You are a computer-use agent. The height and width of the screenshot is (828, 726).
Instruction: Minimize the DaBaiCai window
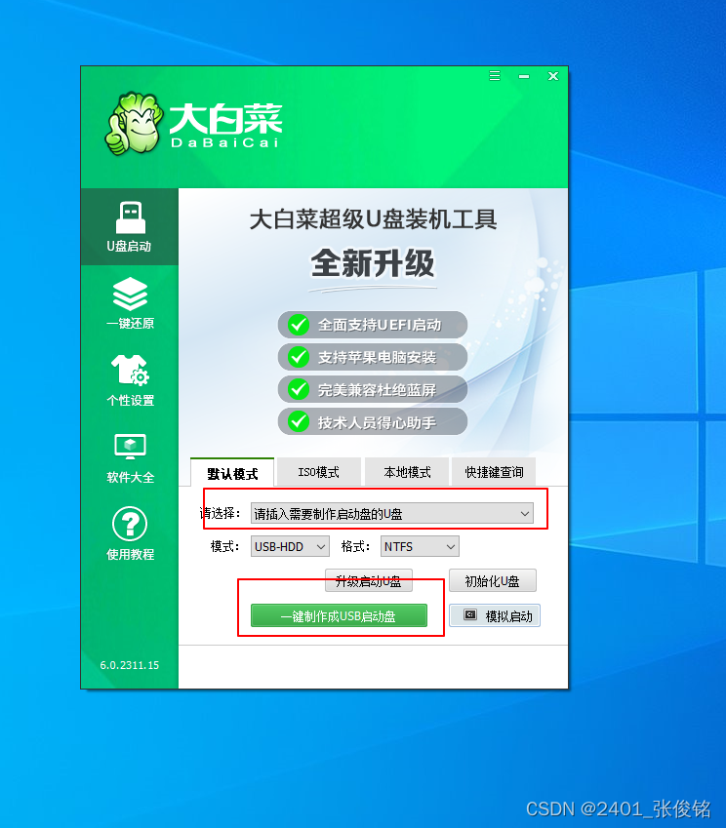524,77
